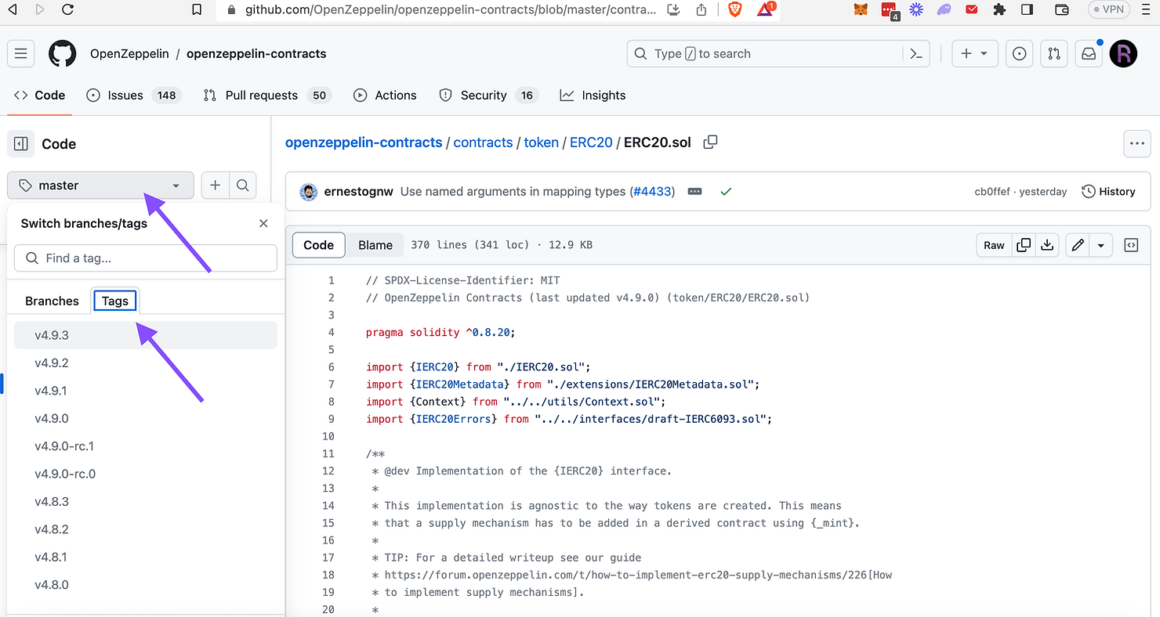The height and width of the screenshot is (617, 1160).
Task: Edit this file with the pencil icon
Action: pos(1078,245)
